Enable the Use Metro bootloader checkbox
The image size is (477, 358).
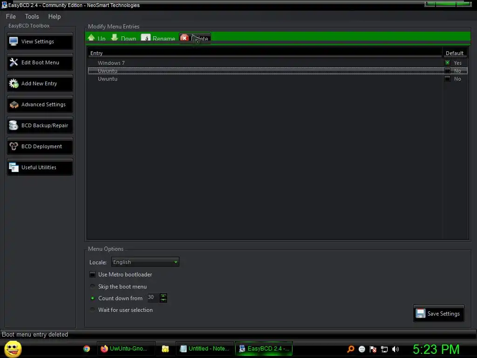[93, 274]
